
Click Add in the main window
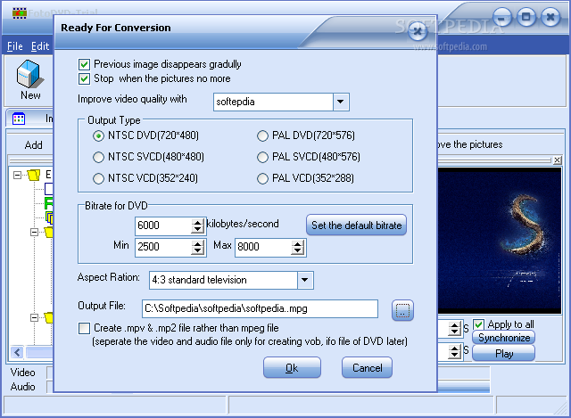[34, 145]
